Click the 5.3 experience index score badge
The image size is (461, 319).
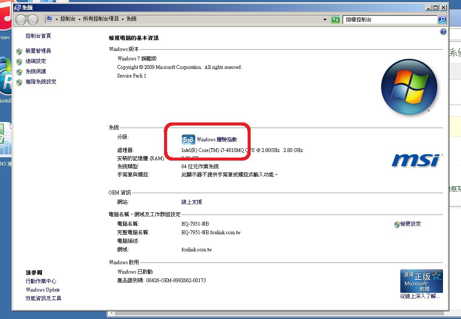point(188,140)
